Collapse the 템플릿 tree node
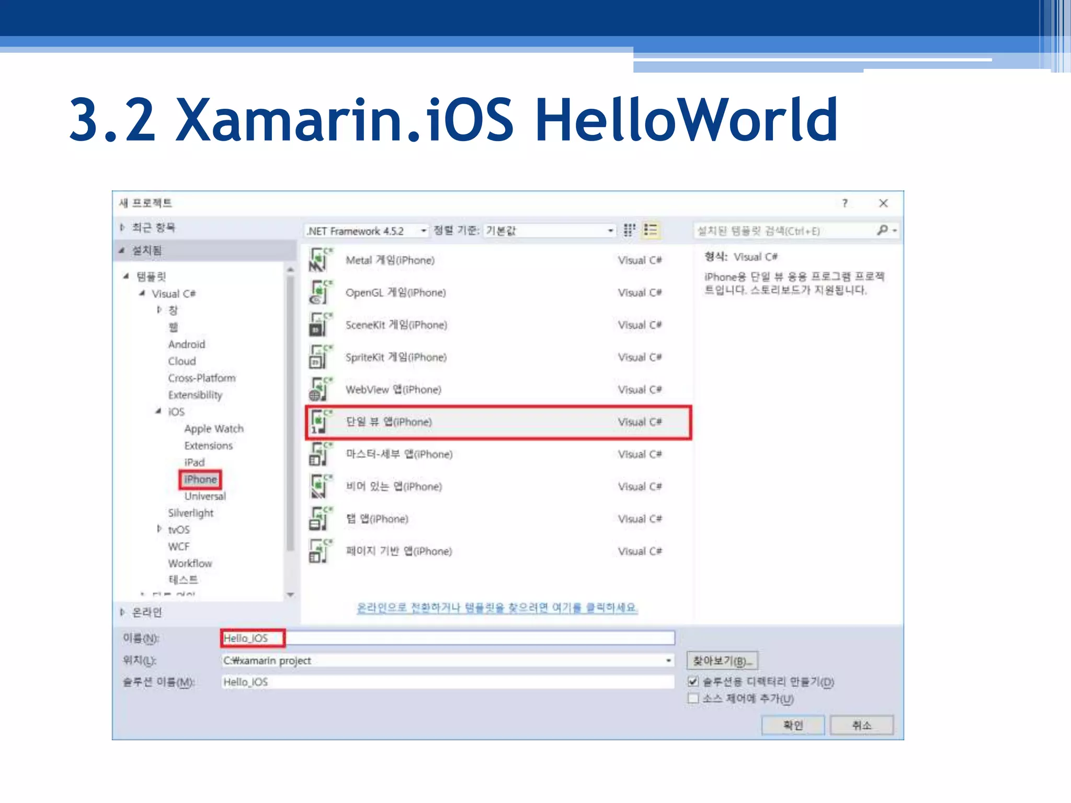Viewport: 1071px width, 803px height. [x=126, y=276]
